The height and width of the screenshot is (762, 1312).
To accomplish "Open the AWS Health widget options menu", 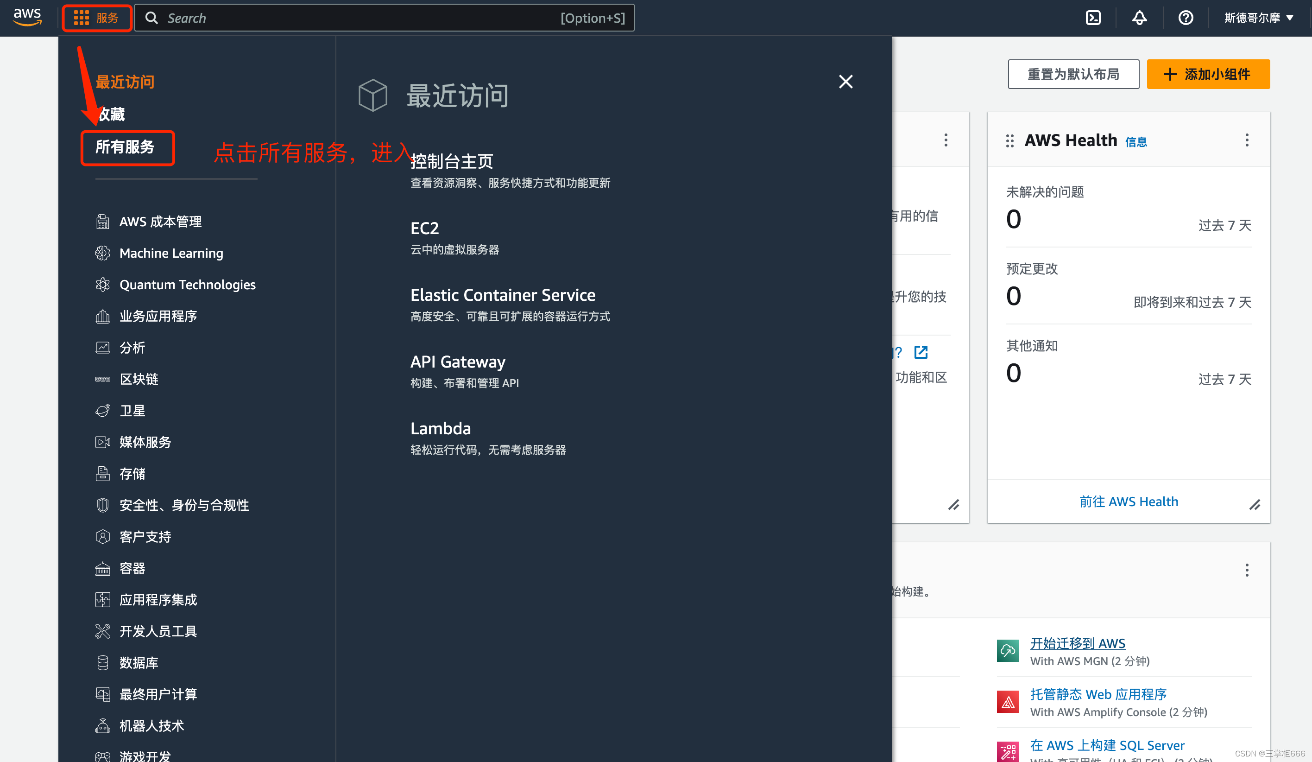I will [x=1246, y=140].
